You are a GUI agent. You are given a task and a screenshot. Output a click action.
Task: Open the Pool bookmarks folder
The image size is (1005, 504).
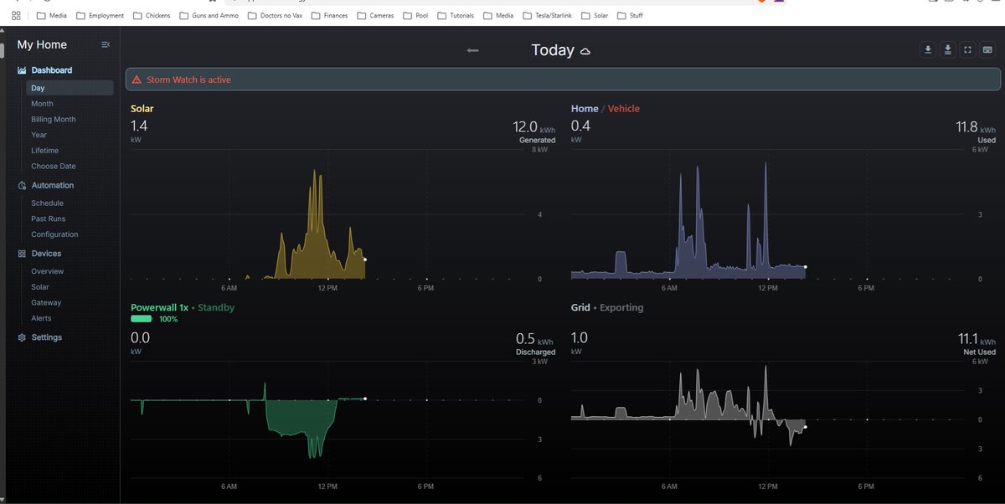click(415, 15)
